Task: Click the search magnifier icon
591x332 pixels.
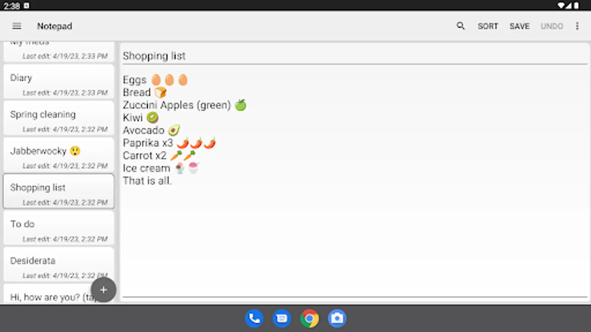Action: (460, 26)
